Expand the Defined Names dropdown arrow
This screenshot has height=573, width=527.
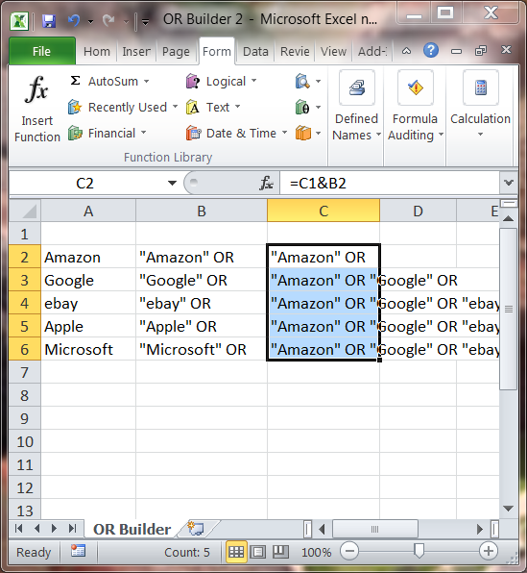pyautogui.click(x=378, y=135)
